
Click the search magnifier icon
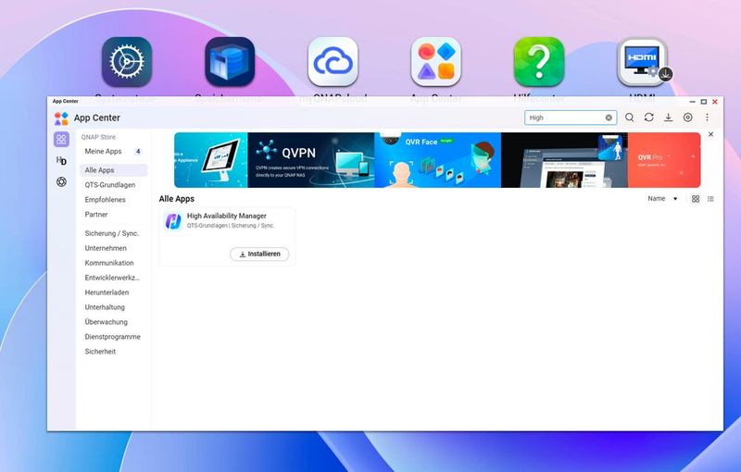[x=630, y=118]
